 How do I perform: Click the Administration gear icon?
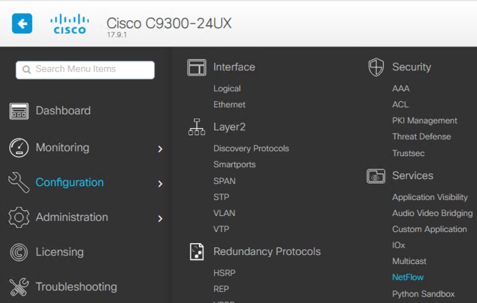tap(19, 217)
